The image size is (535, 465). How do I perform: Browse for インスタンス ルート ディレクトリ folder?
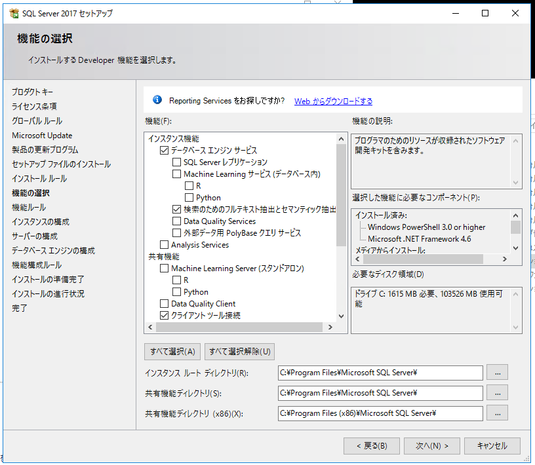[498, 373]
